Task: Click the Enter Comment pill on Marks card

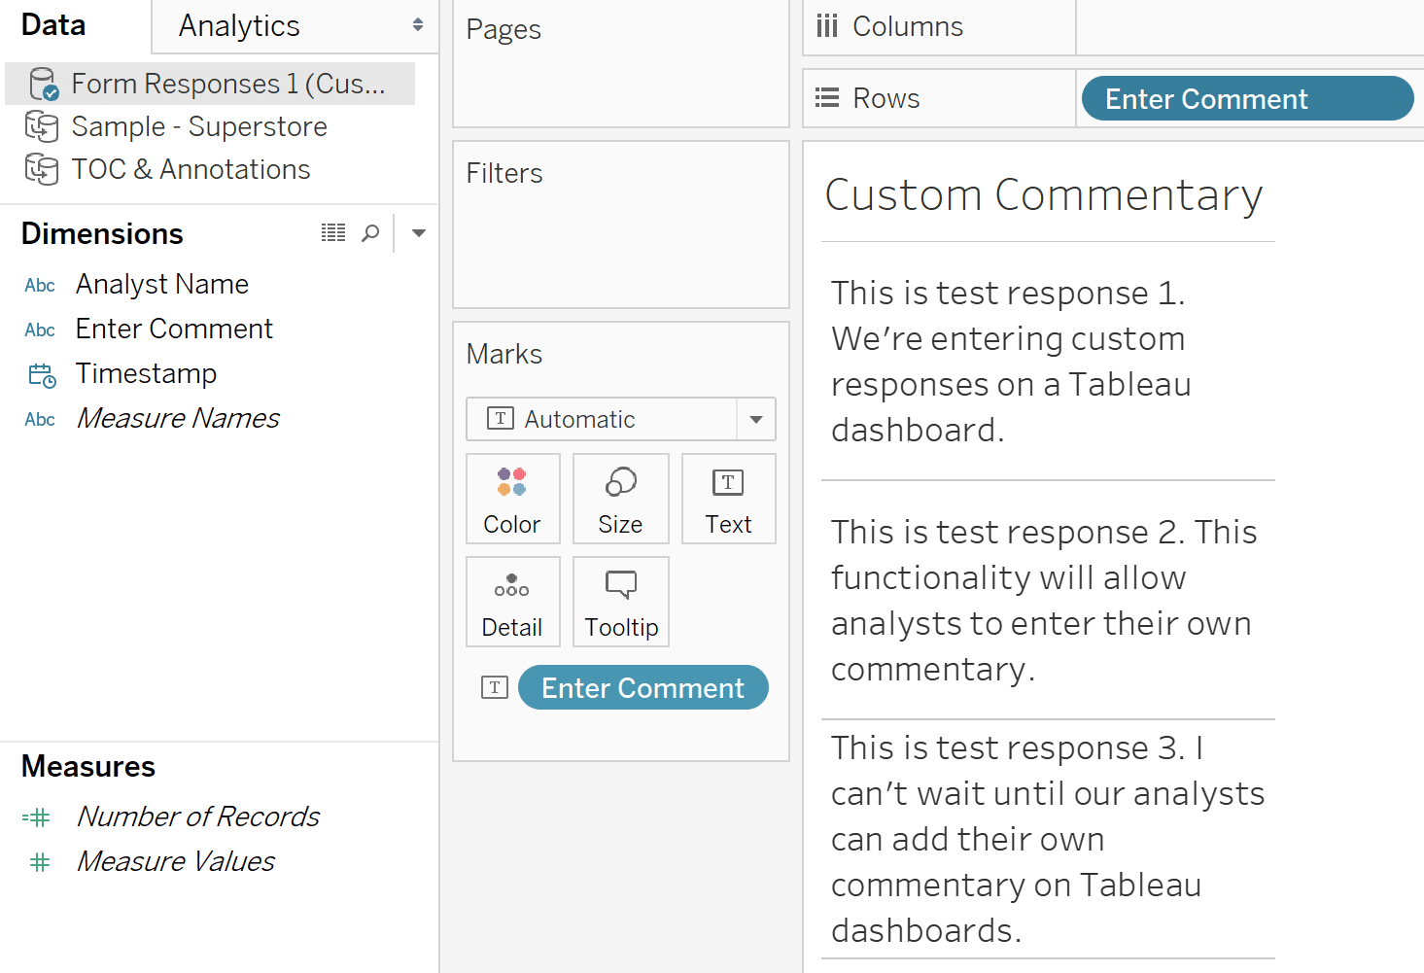Action: point(643,687)
